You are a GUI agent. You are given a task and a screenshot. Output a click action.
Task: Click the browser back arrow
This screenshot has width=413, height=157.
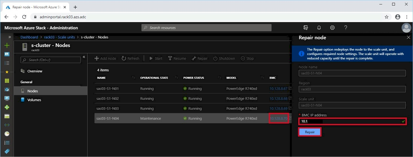(x=6, y=17)
